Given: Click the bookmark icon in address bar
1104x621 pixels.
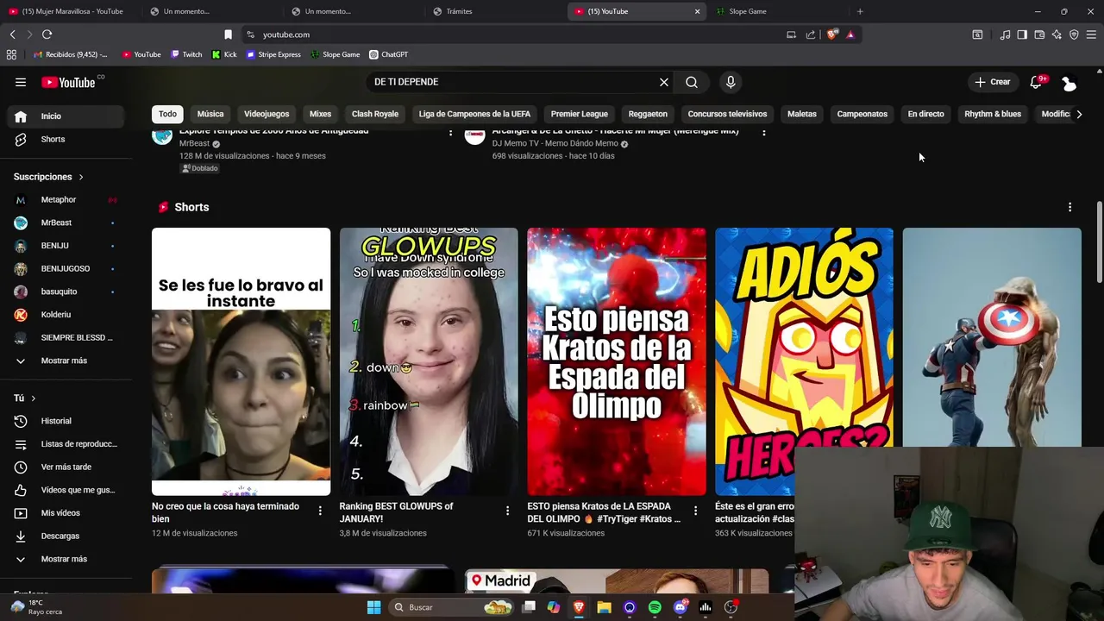Looking at the screenshot, I should [x=228, y=34].
